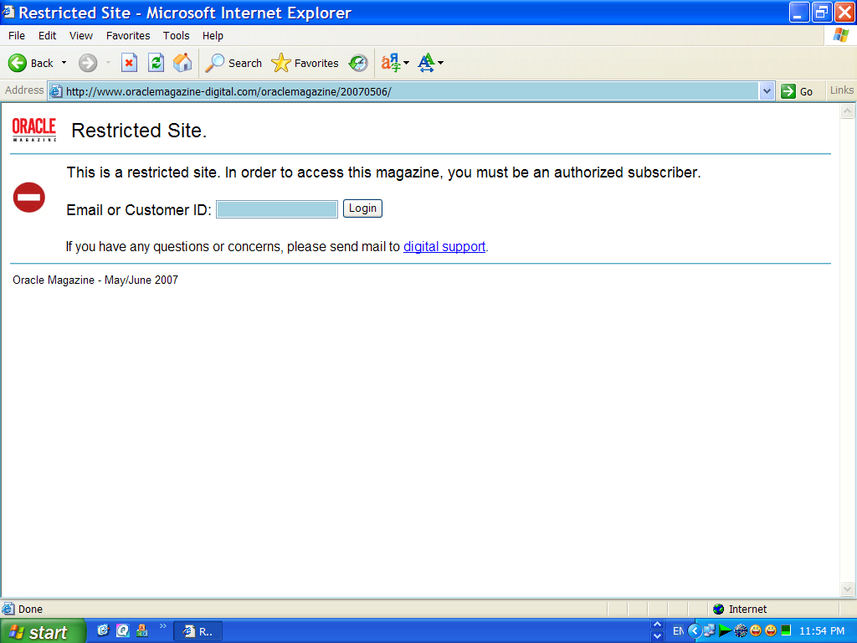
Task: Open the Favorites star panel
Action: 305,63
